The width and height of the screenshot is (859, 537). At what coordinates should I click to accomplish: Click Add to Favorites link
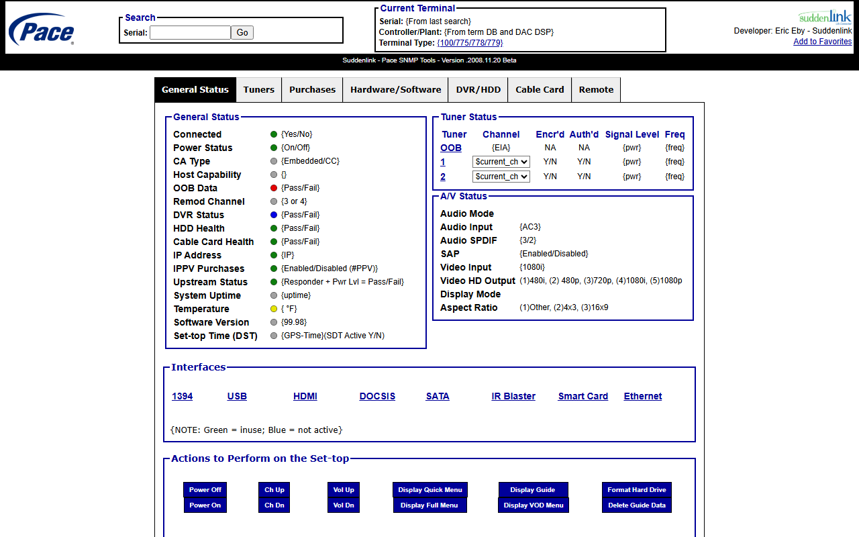tap(823, 42)
